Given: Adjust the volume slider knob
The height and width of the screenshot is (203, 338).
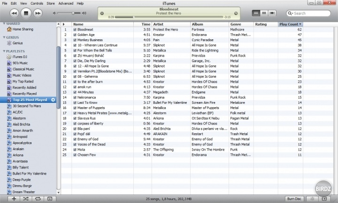Looking at the screenshot, I should click(73, 13).
